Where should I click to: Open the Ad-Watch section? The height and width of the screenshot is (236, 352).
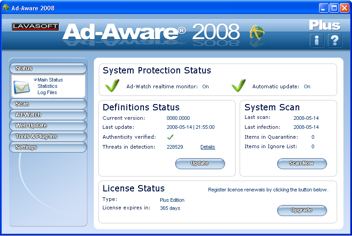point(48,115)
